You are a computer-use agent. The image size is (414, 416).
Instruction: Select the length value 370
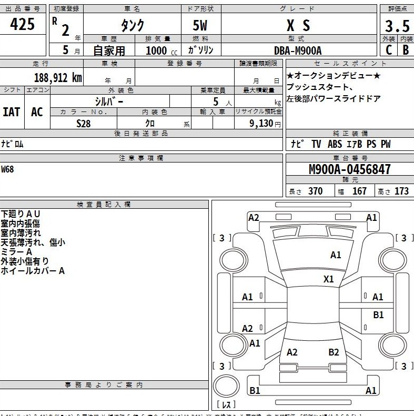[315, 191]
